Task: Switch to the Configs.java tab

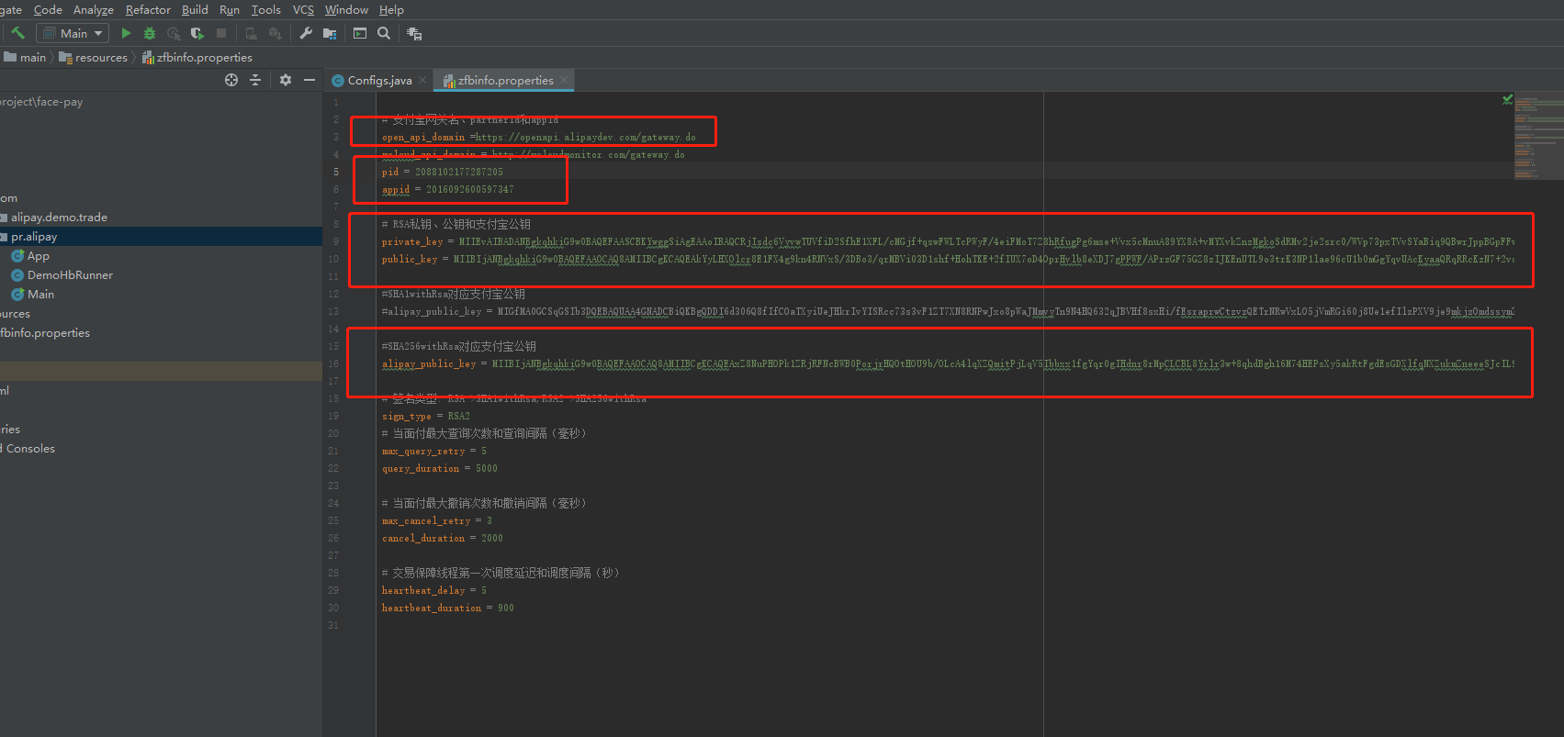Action: click(x=379, y=81)
